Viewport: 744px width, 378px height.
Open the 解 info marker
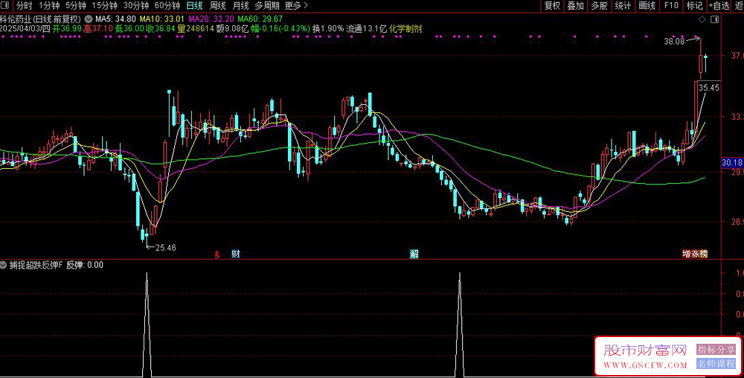[414, 254]
